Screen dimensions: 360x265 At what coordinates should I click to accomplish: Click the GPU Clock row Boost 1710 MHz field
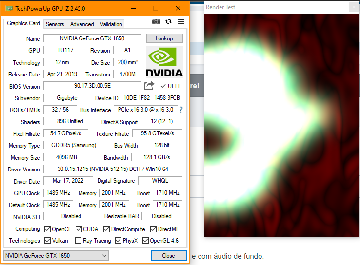(x=167, y=193)
